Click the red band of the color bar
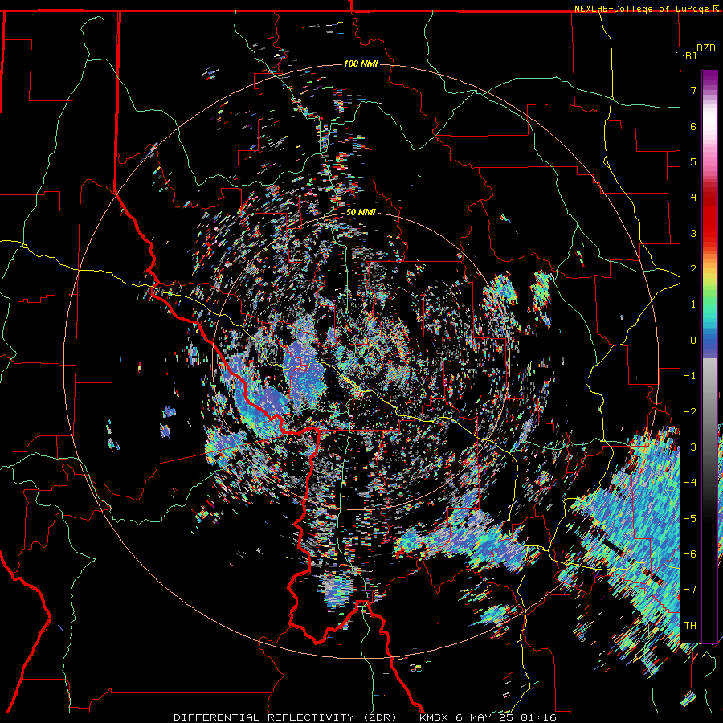The image size is (723, 723). [x=709, y=217]
